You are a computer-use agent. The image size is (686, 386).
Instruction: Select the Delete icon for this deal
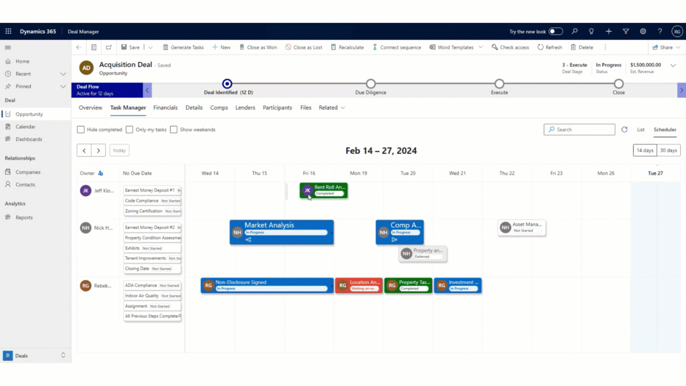click(x=574, y=47)
